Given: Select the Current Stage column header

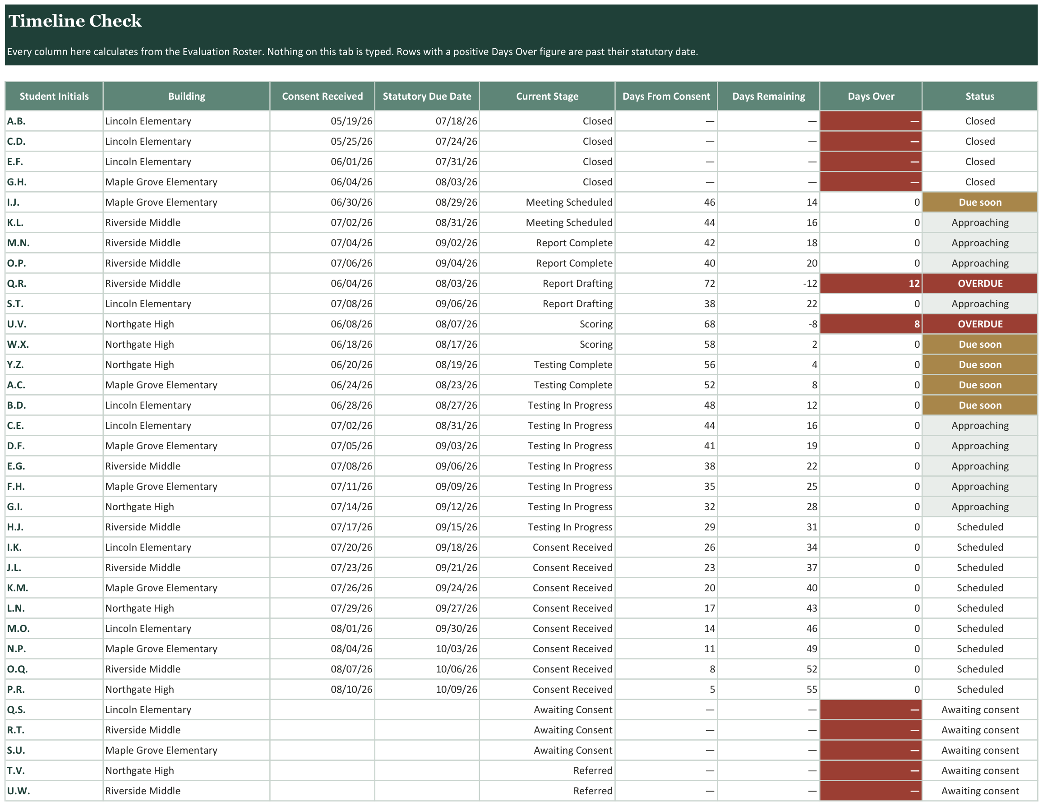Looking at the screenshot, I should click(547, 96).
